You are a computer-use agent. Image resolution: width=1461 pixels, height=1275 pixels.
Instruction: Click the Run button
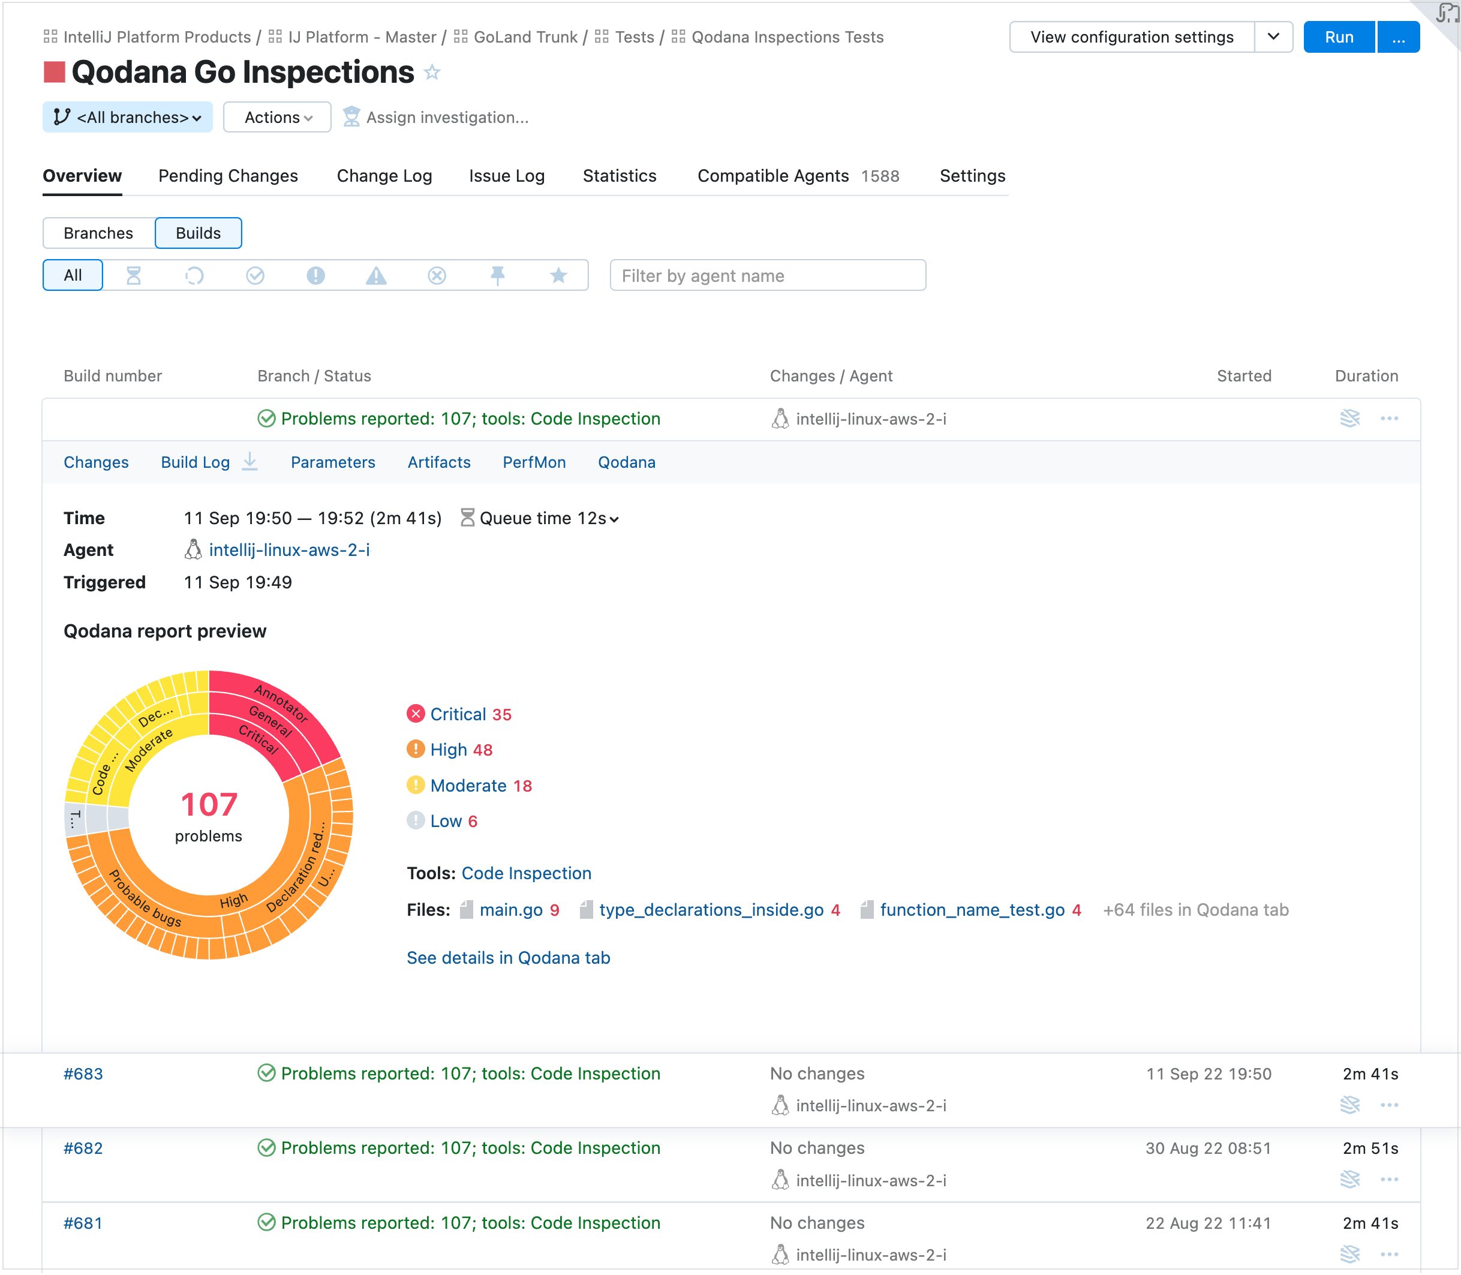1339,37
